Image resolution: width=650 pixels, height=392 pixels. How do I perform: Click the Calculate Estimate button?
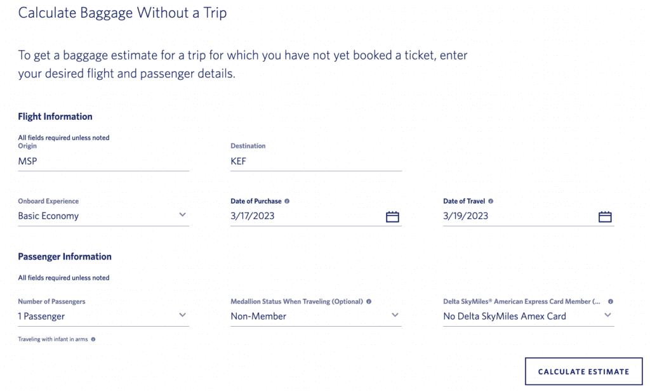583,371
